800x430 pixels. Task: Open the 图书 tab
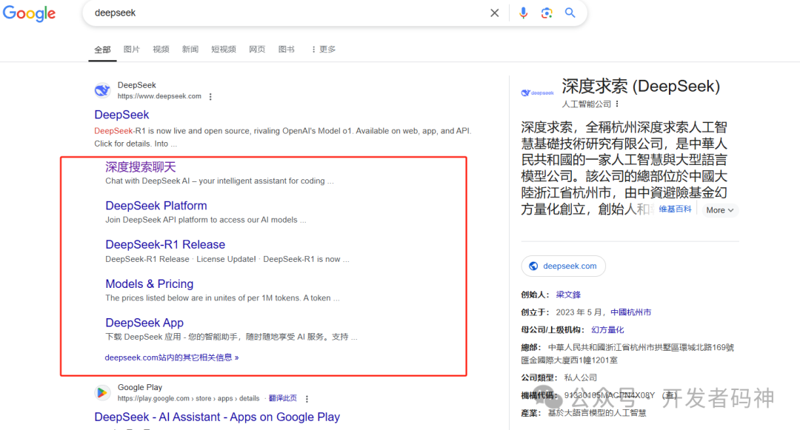point(286,50)
